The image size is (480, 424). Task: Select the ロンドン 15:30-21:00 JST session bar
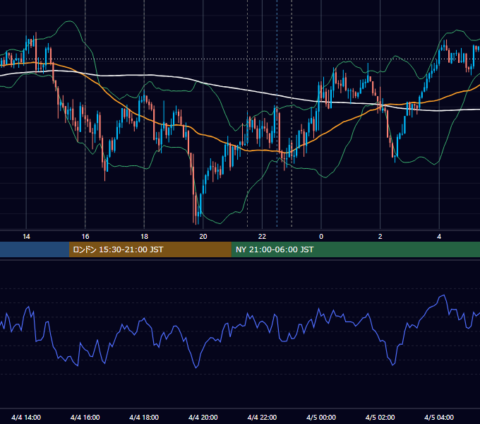(150, 249)
